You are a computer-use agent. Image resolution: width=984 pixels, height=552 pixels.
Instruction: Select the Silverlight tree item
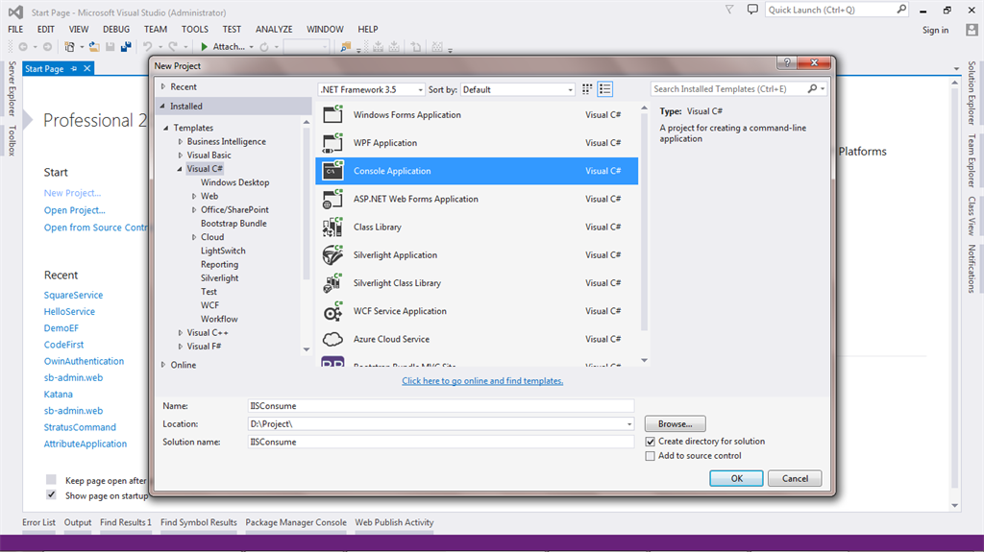click(x=220, y=277)
